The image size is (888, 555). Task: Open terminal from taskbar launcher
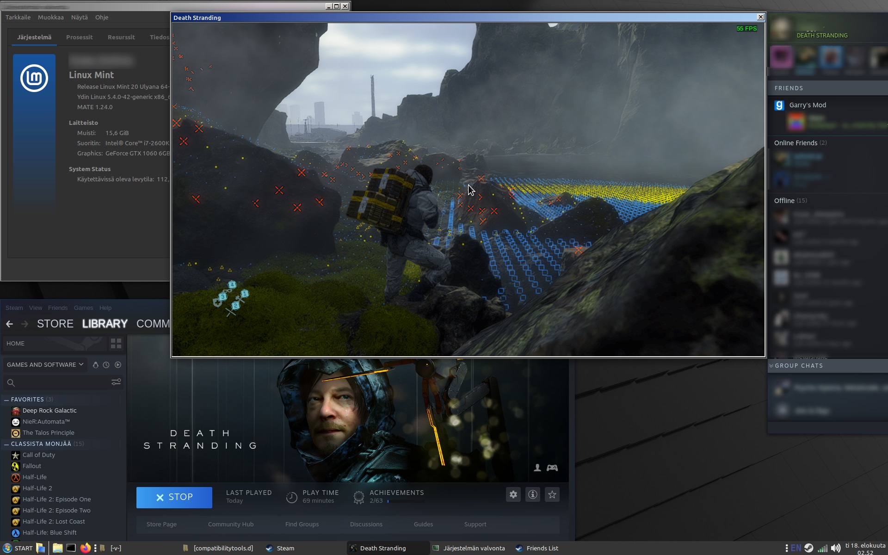pyautogui.click(x=71, y=548)
